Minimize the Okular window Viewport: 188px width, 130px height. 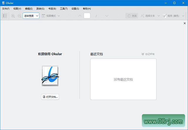click(x=166, y=3)
